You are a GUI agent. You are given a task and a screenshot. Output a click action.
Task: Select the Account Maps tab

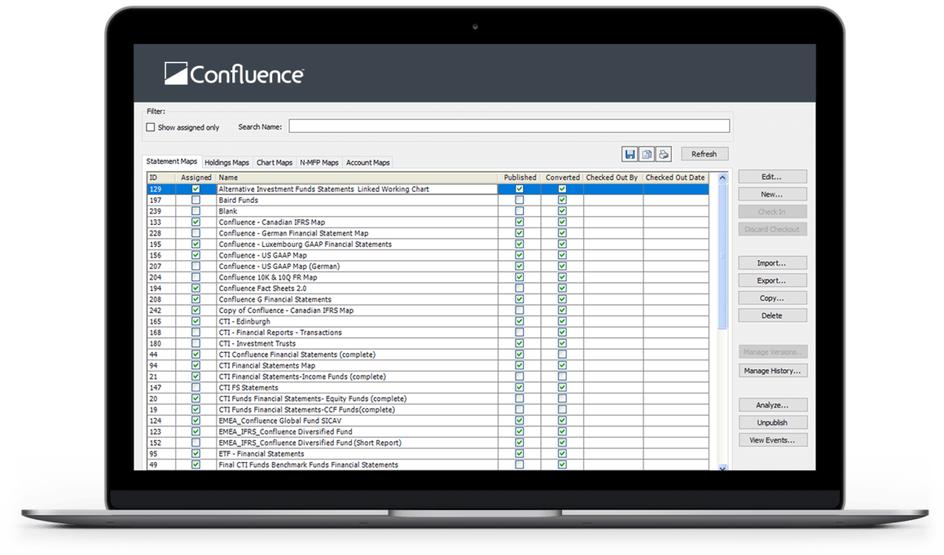pos(367,162)
